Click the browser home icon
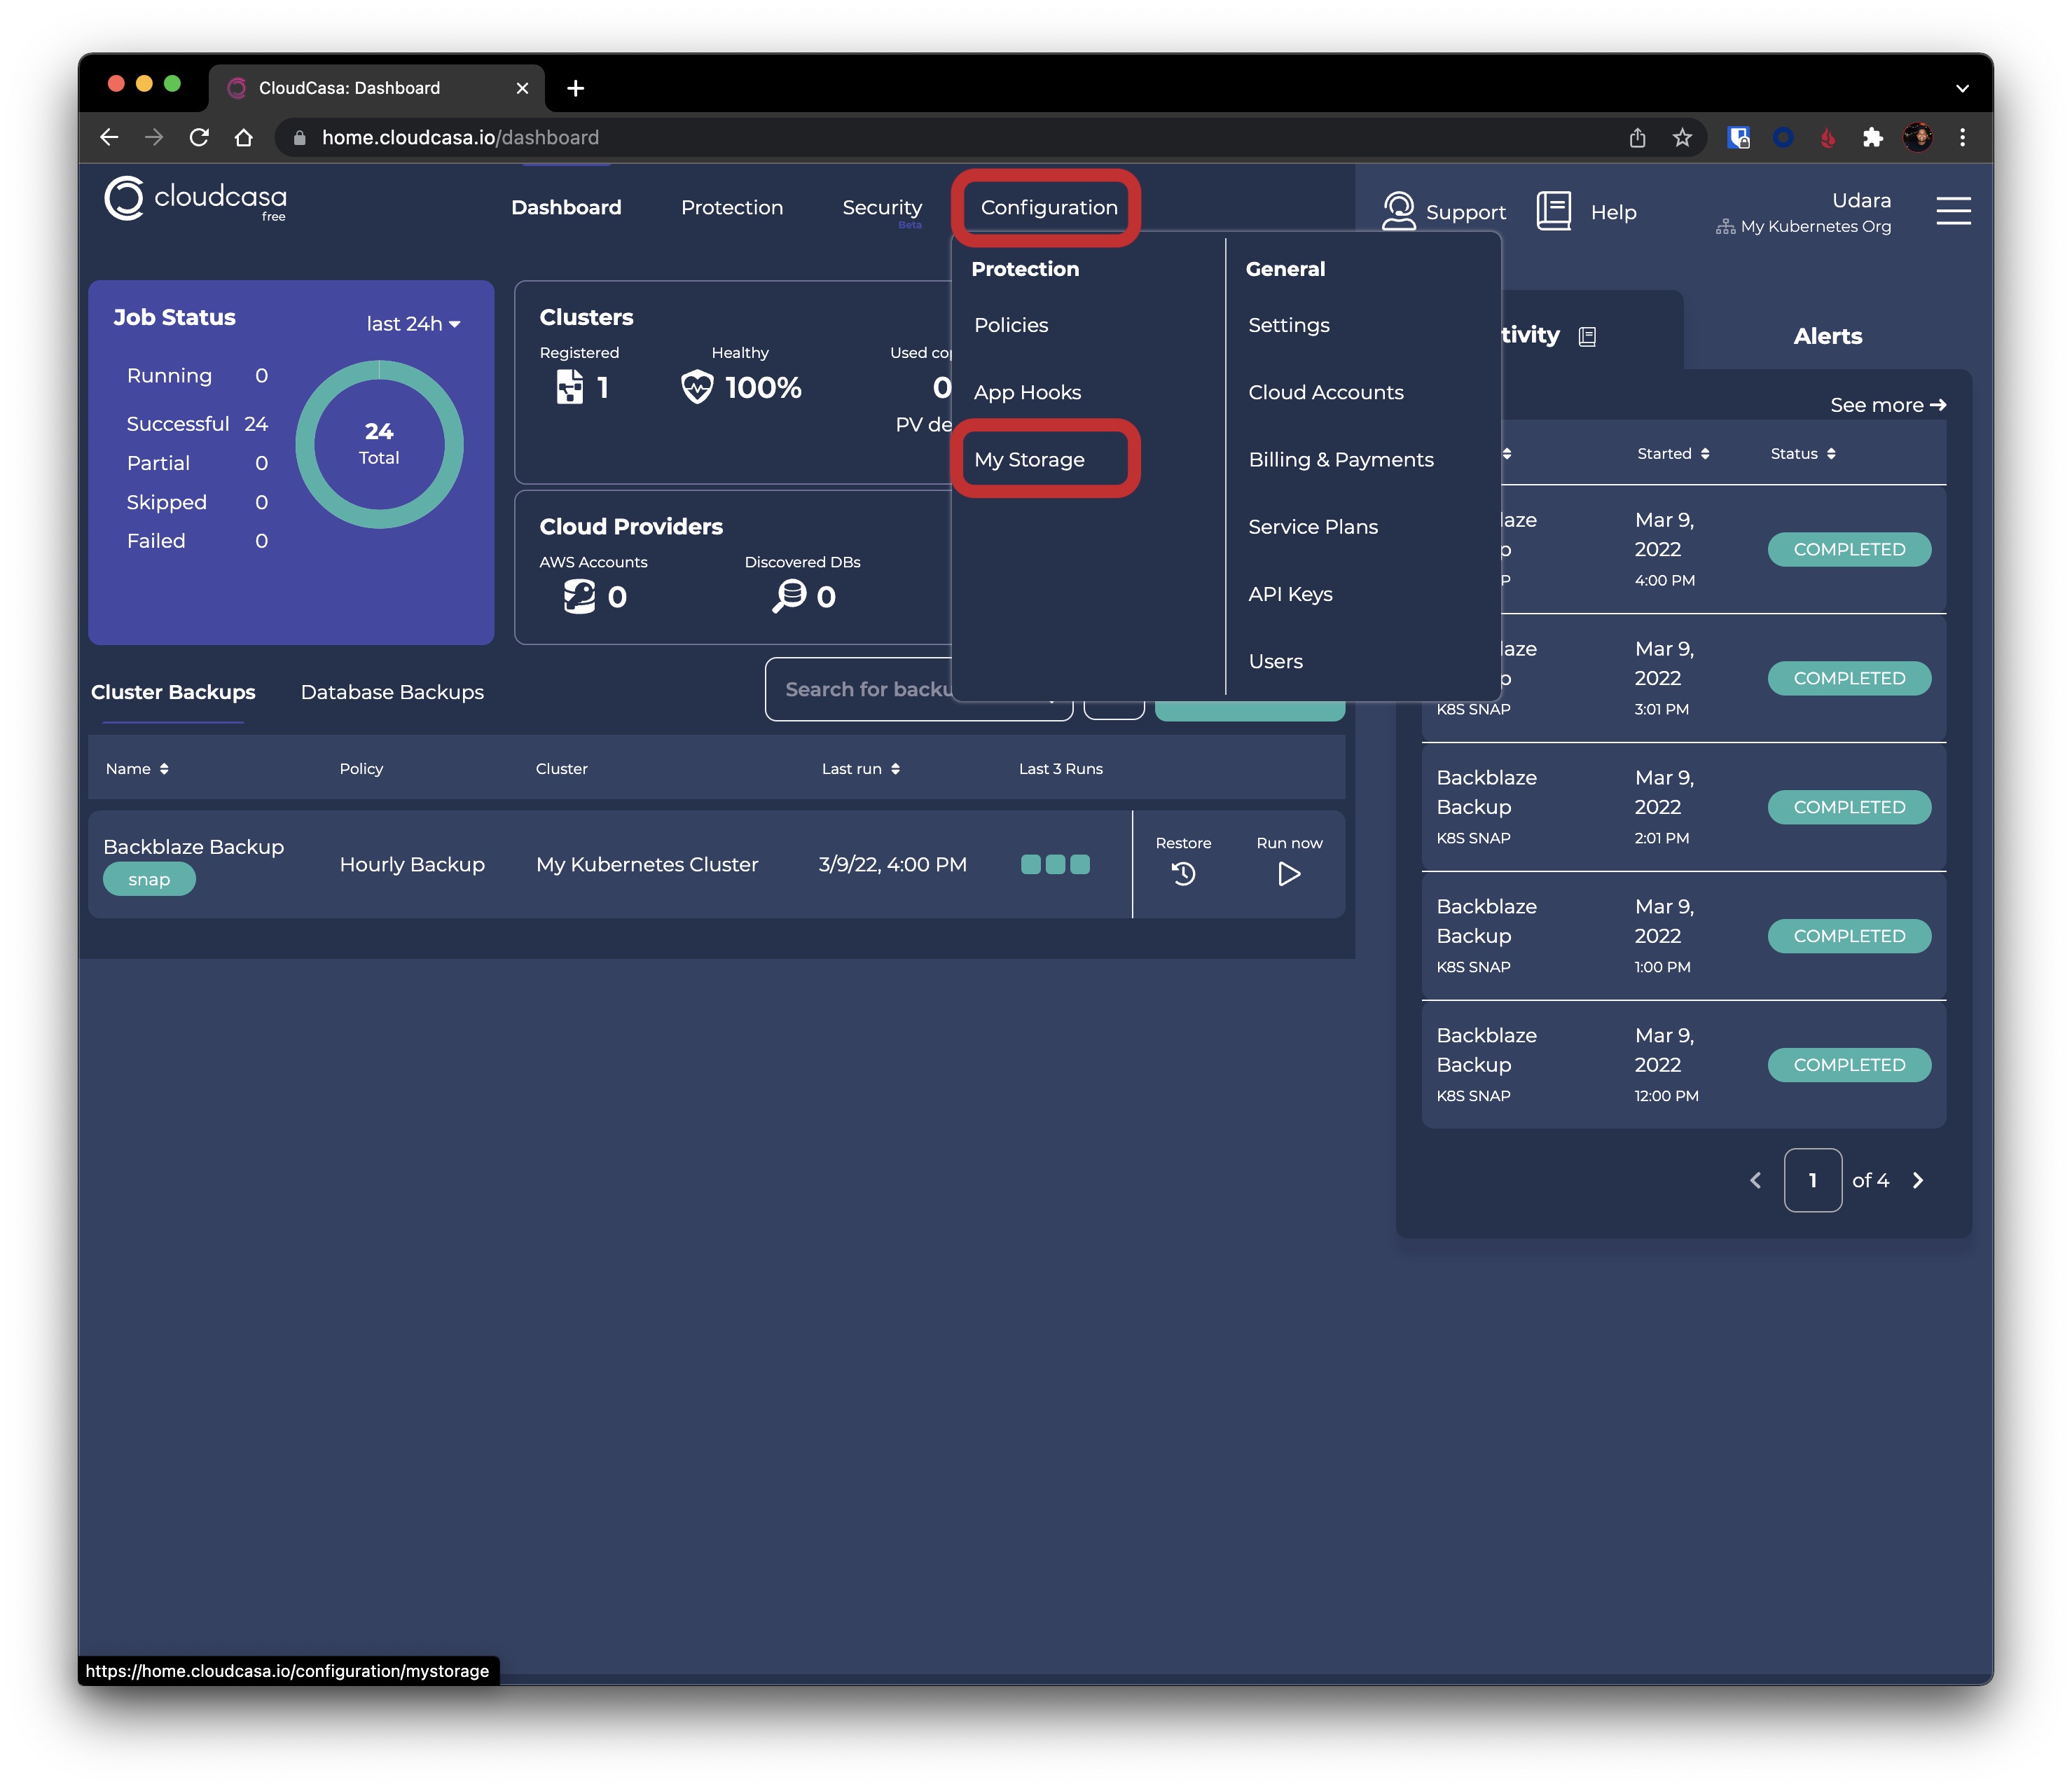The height and width of the screenshot is (1789, 2072). 243,138
